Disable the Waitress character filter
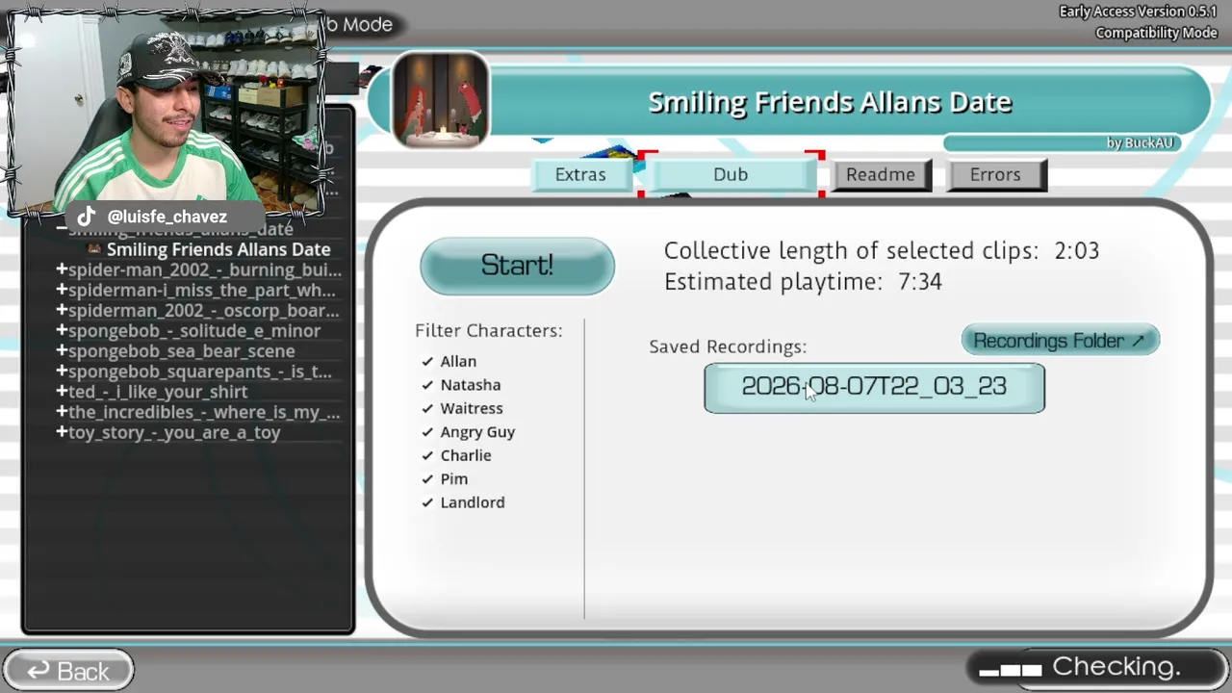 pos(462,408)
